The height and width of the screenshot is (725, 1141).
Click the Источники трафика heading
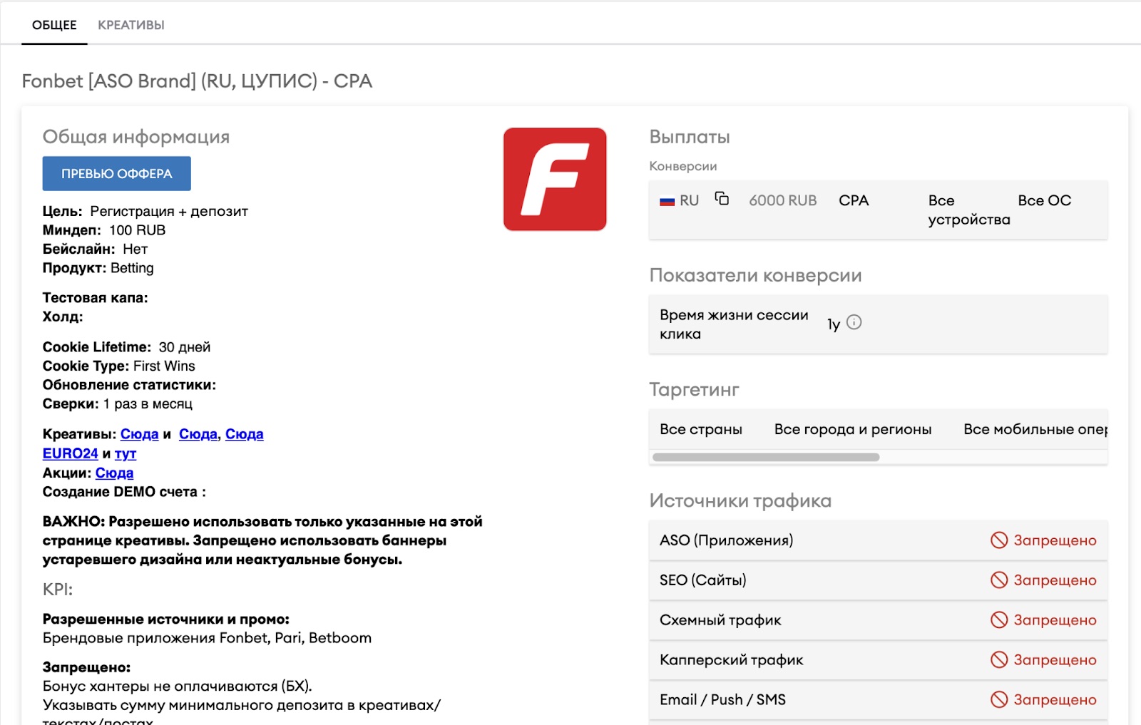click(x=740, y=501)
